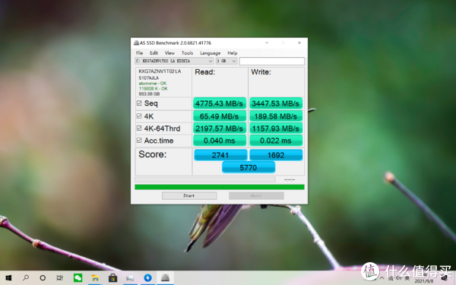The height and width of the screenshot is (285, 456).
Task: Open the Windows Start menu
Action: click(x=8, y=278)
